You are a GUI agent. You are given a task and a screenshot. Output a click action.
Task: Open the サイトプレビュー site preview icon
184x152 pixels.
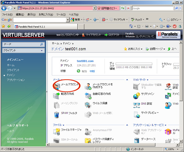(x=137, y=115)
